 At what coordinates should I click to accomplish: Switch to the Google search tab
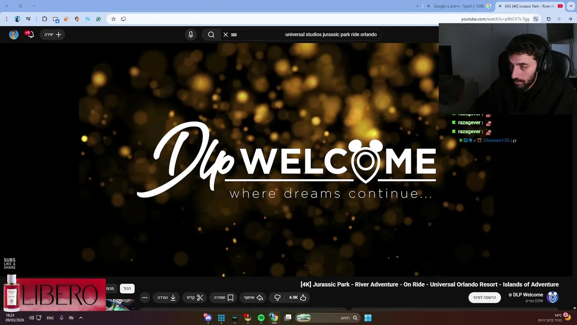[x=459, y=6]
